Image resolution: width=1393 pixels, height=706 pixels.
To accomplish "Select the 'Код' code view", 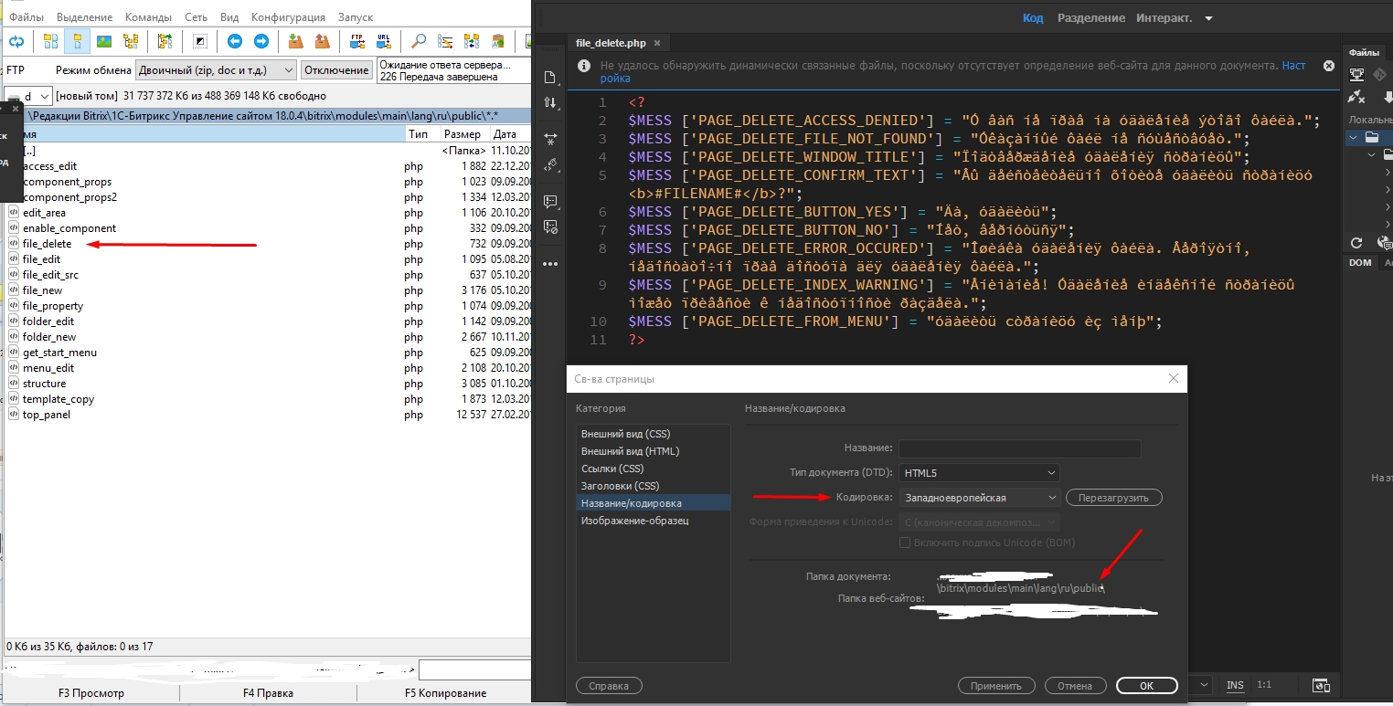I will pos(1033,18).
